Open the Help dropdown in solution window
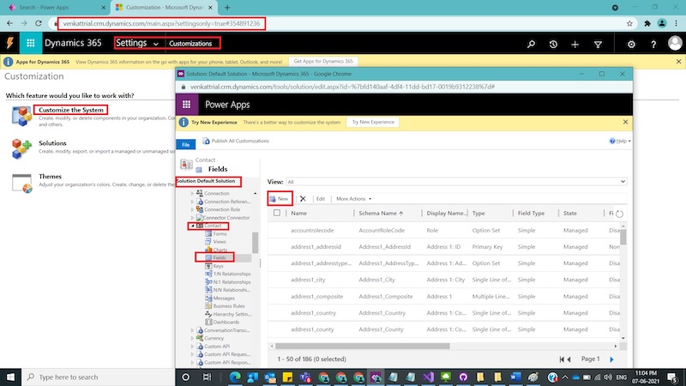This screenshot has height=386, width=686. click(x=620, y=141)
